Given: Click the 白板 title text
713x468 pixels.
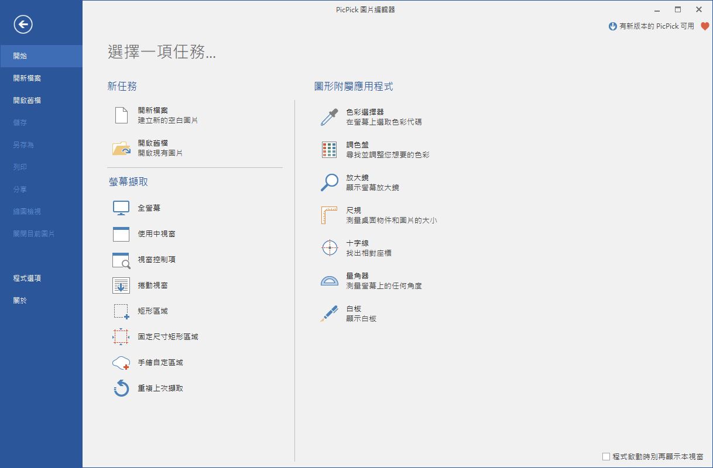Looking at the screenshot, I should [354, 308].
